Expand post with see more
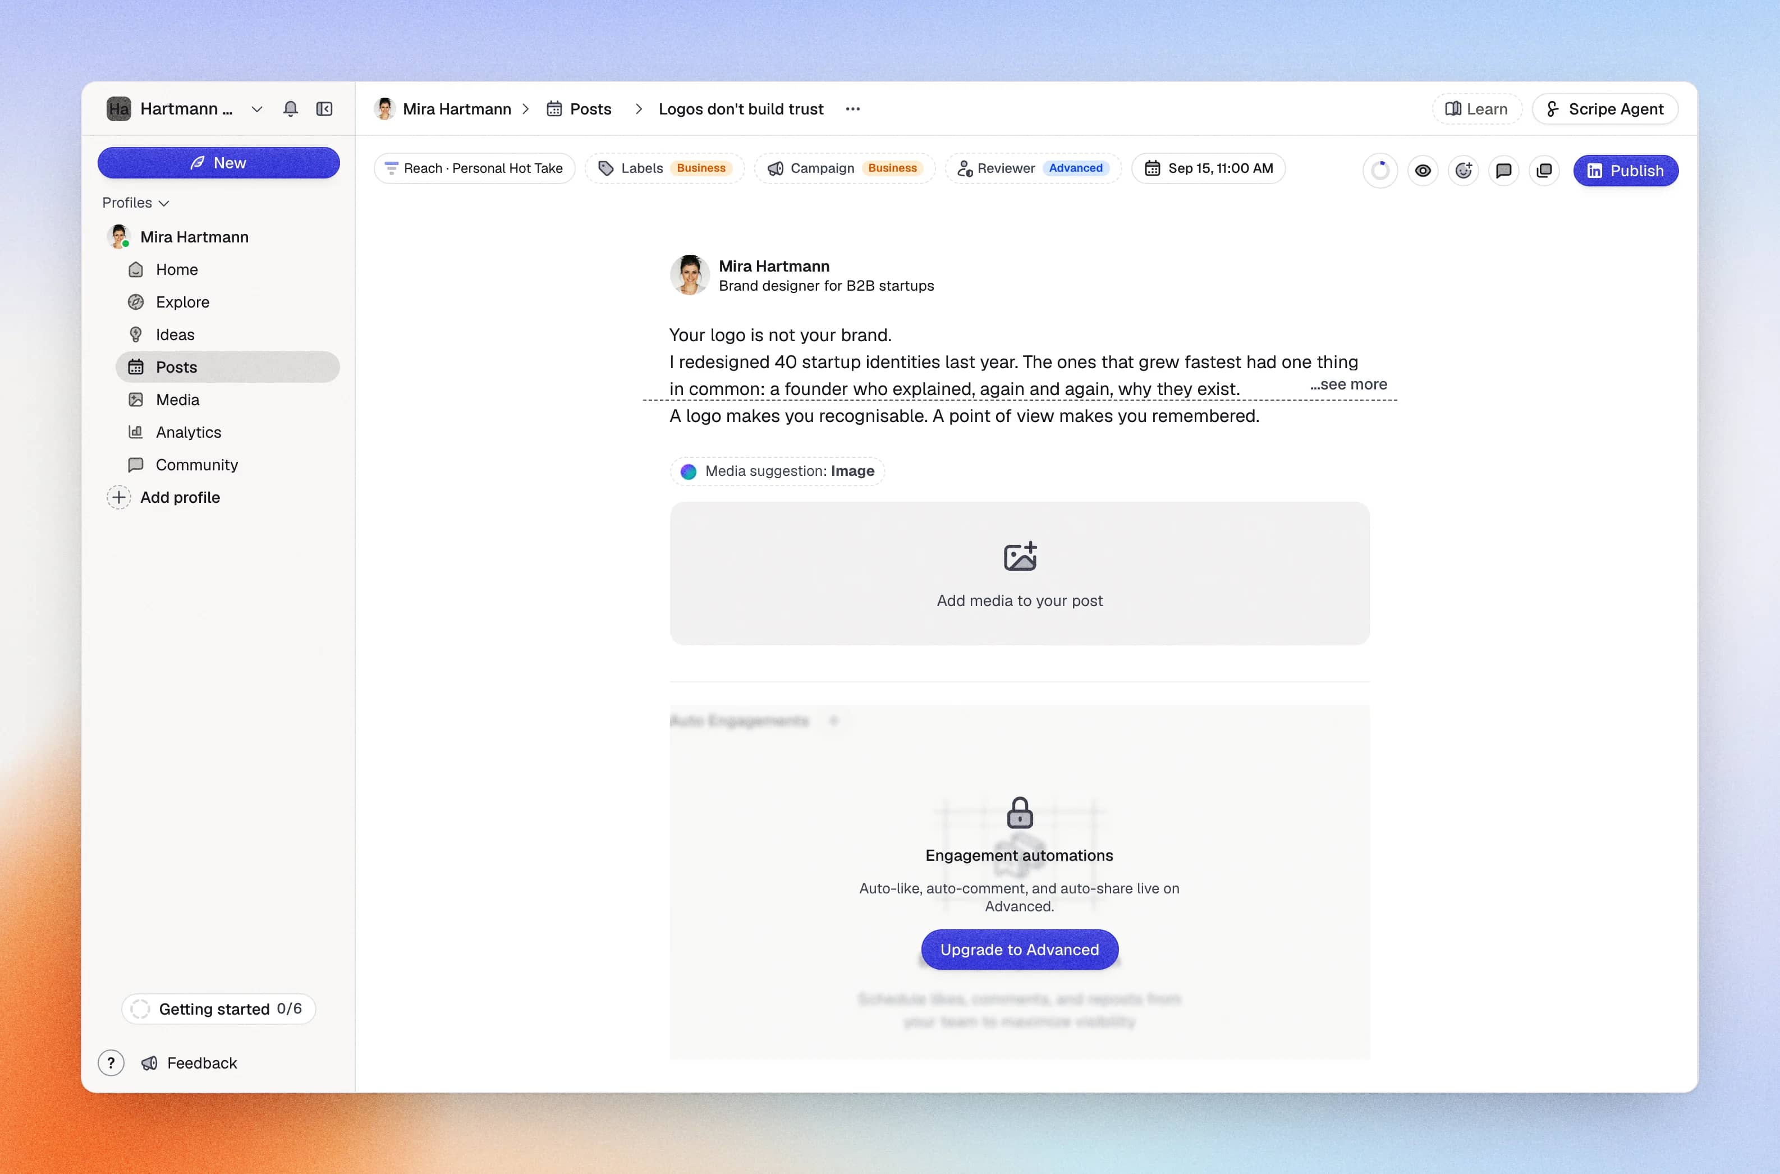The image size is (1780, 1174). point(1348,384)
